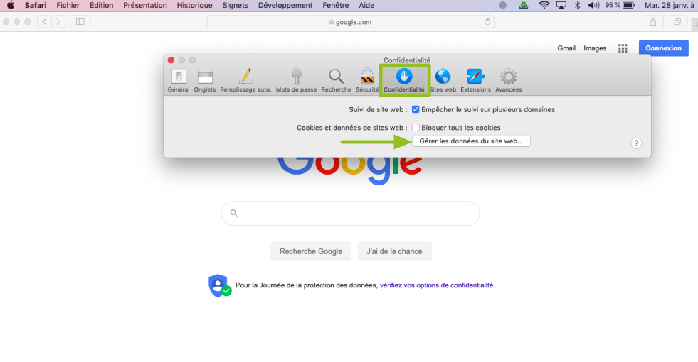Open the Fichier menu
Image resolution: width=698 pixels, height=362 pixels.
coord(68,6)
